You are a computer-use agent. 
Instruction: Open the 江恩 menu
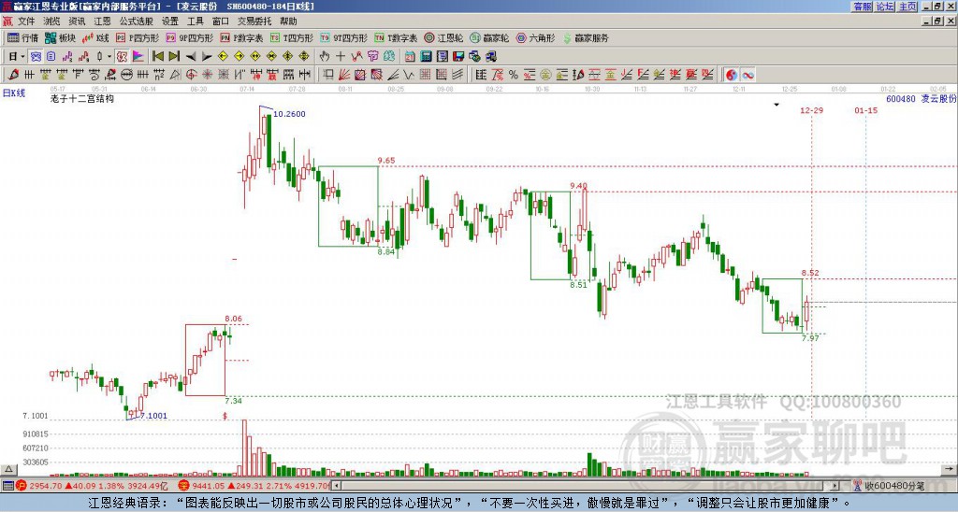click(102, 21)
